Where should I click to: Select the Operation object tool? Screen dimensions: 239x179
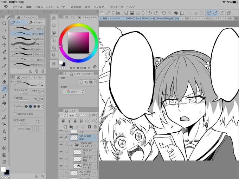(x=4, y=38)
